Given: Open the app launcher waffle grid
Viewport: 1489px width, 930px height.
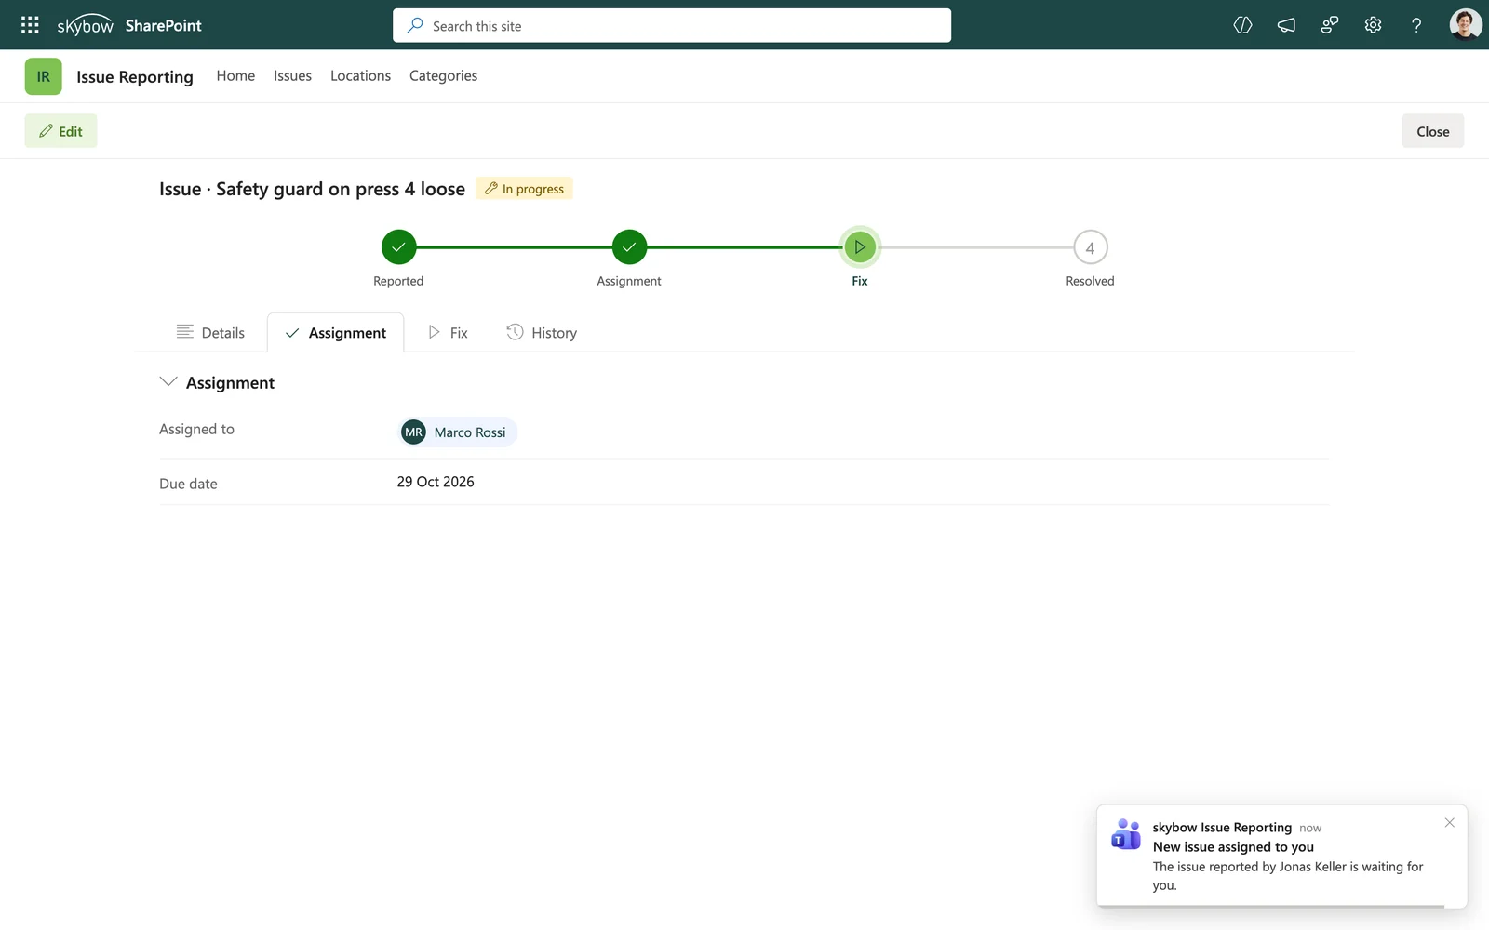Looking at the screenshot, I should pyautogui.click(x=30, y=25).
